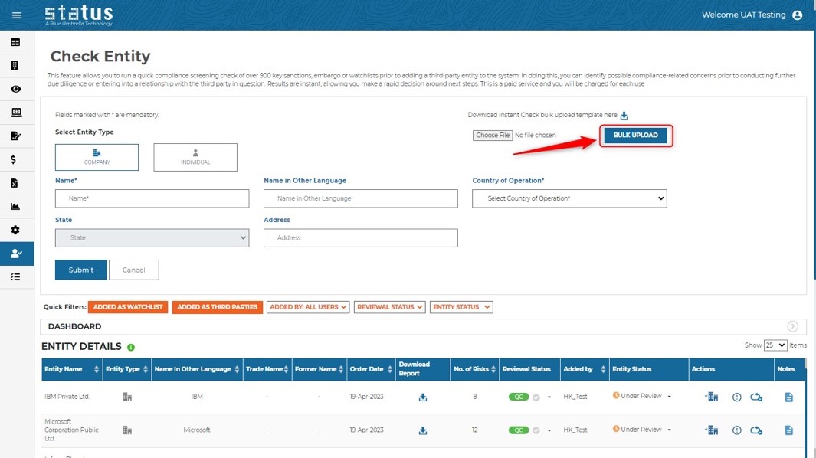The height and width of the screenshot is (458, 816).
Task: Download the Instant Check bulk upload template
Action: tap(624, 116)
